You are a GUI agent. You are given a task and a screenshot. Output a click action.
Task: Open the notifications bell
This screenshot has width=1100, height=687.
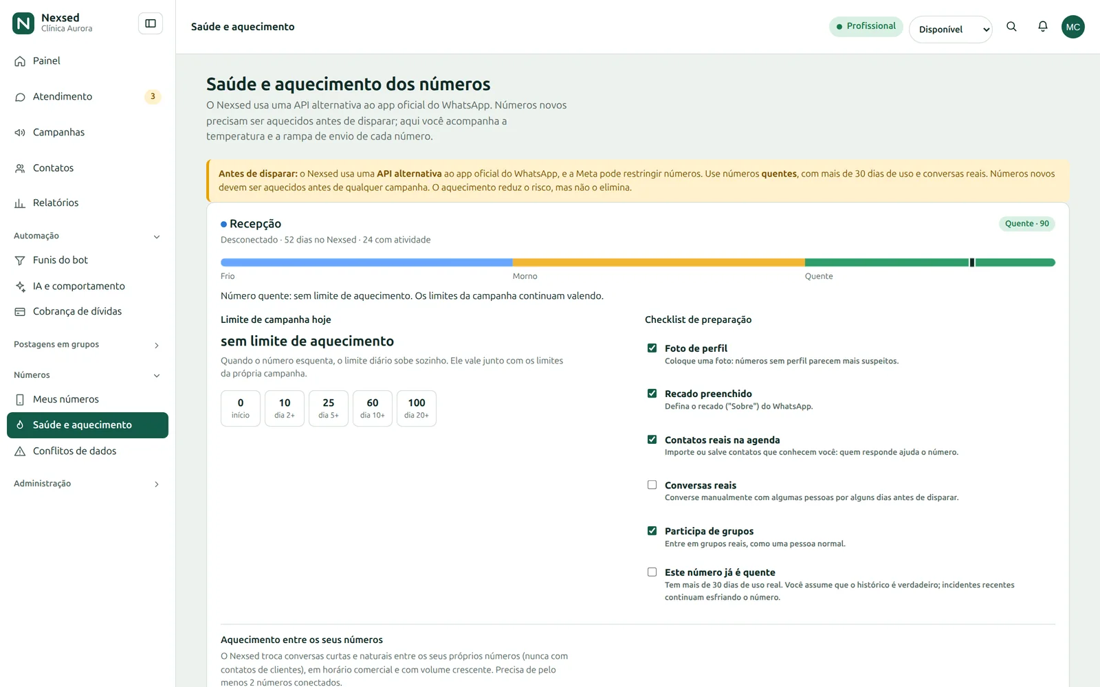point(1043,27)
